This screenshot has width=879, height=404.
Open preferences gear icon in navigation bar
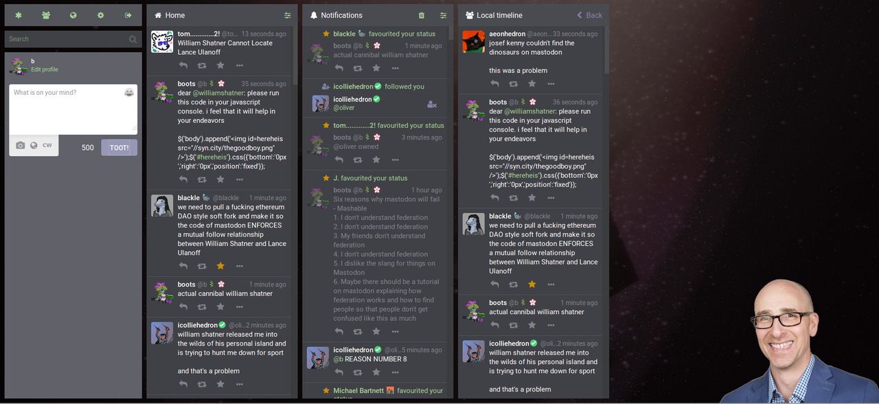(101, 15)
